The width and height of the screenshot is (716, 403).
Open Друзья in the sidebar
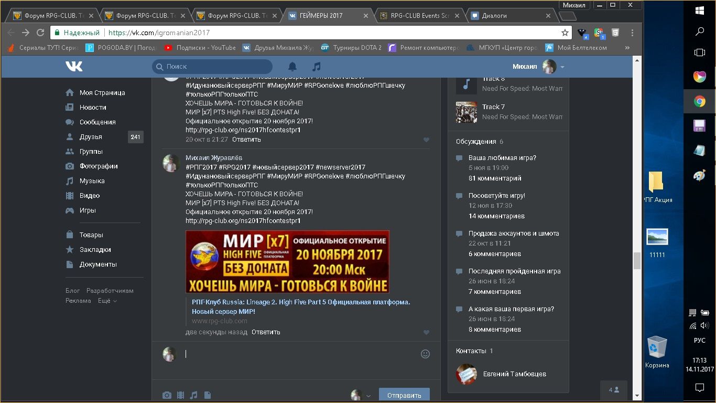pyautogui.click(x=91, y=136)
